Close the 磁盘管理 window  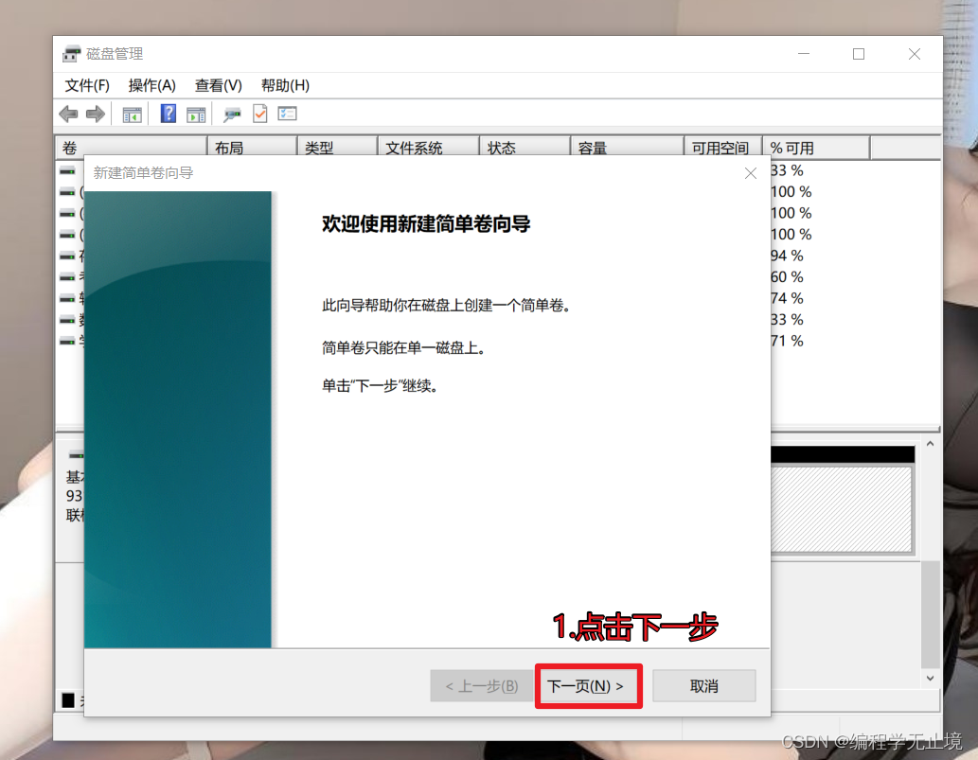click(915, 54)
